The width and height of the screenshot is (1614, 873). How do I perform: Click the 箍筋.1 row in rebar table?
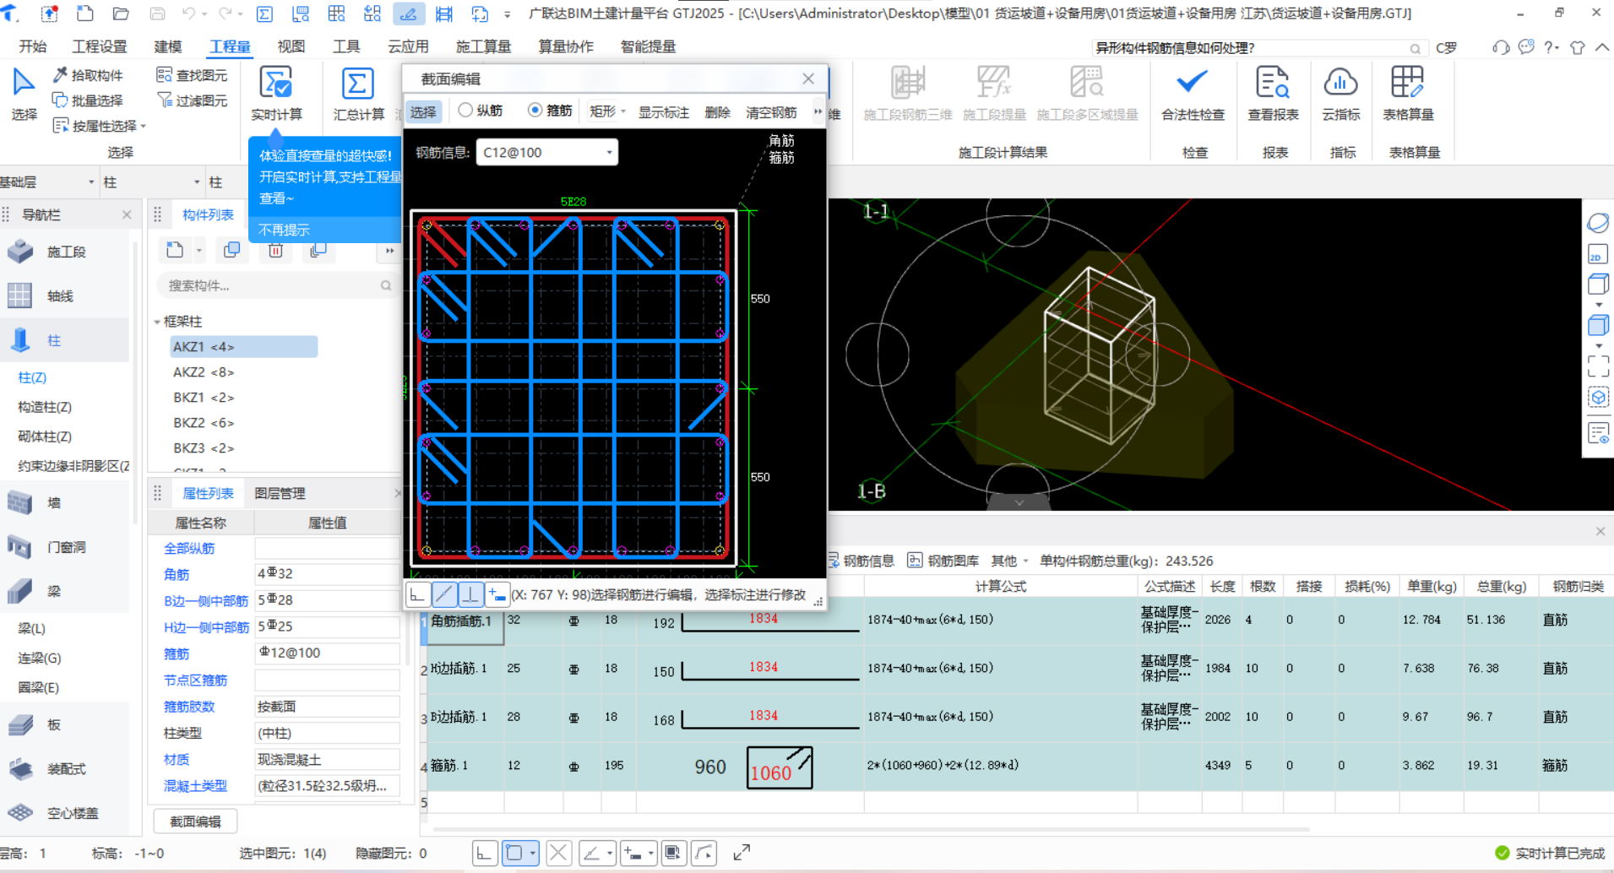1017,766
